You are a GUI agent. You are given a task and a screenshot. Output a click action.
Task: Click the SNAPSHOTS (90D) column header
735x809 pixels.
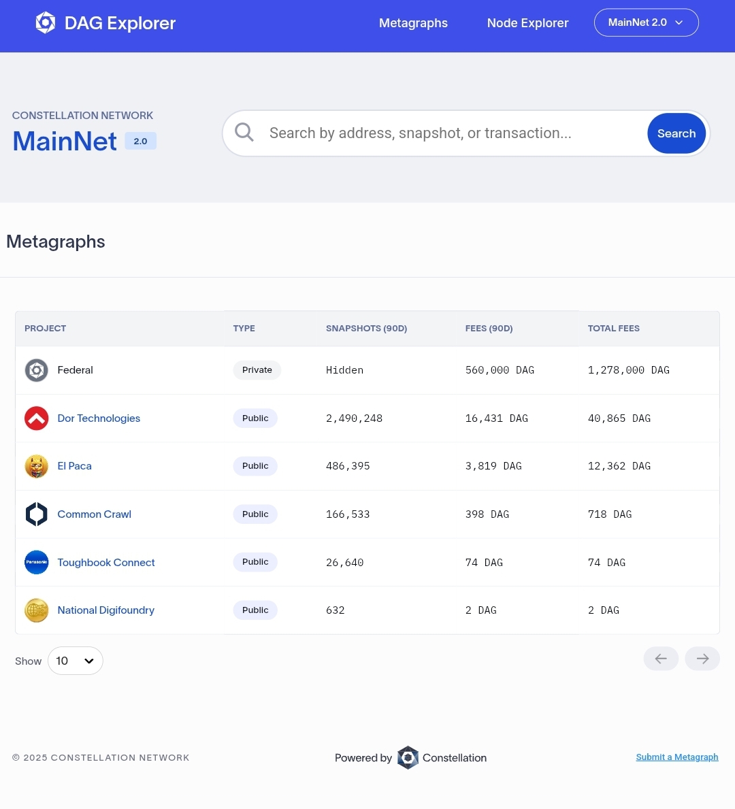(x=366, y=328)
